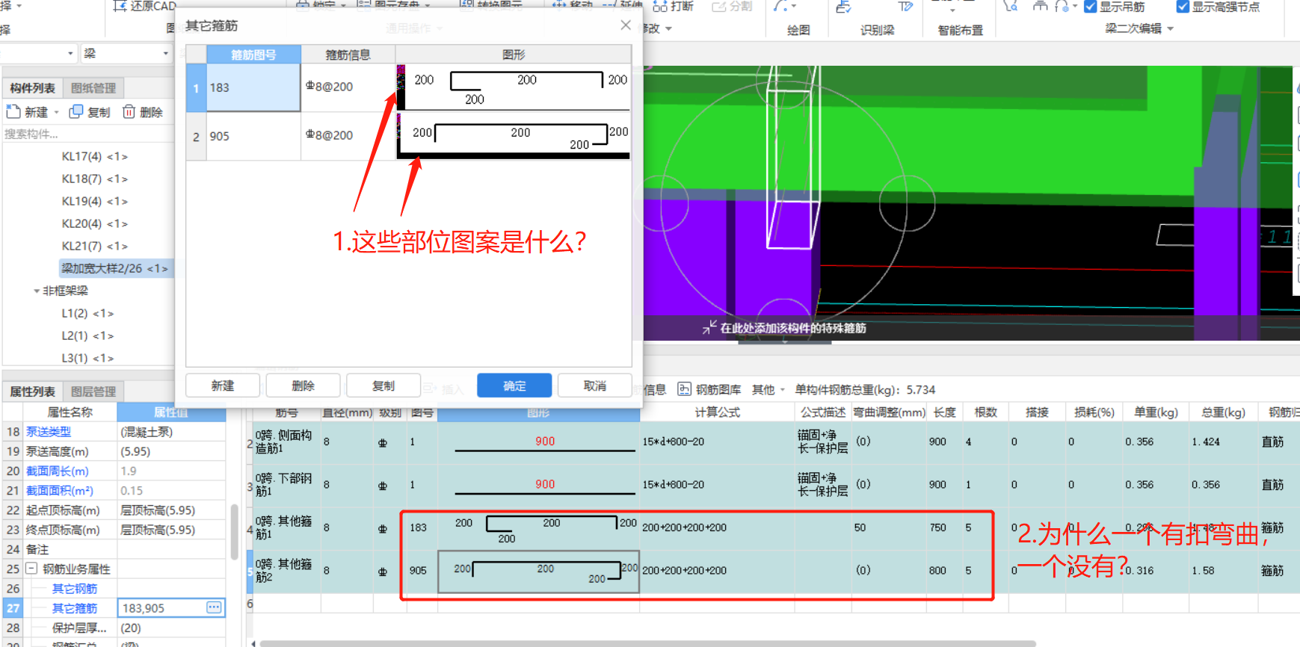
Task: Collapse the 钢筋业务属性 group
Action: pos(31,569)
